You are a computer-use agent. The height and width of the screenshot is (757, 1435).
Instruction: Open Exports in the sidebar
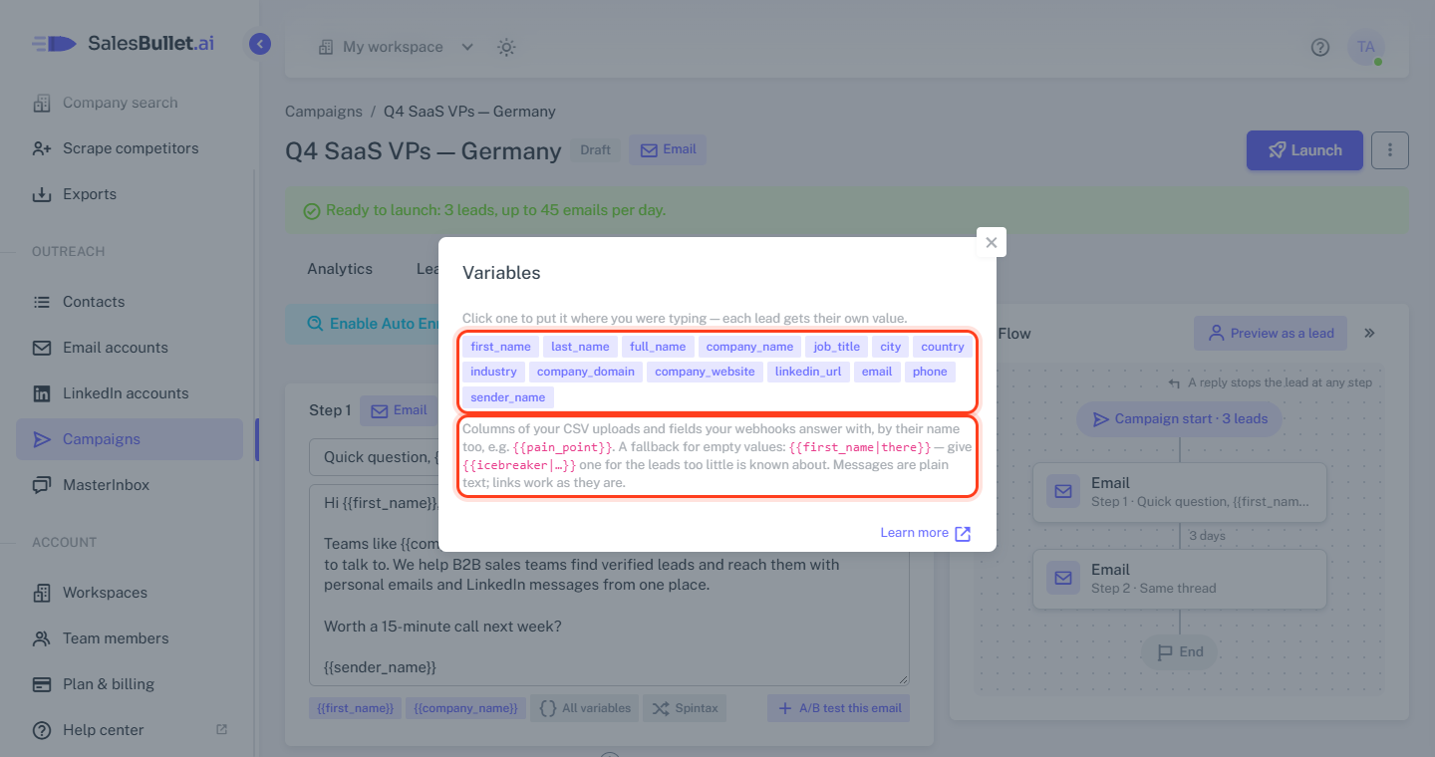[x=130, y=194]
